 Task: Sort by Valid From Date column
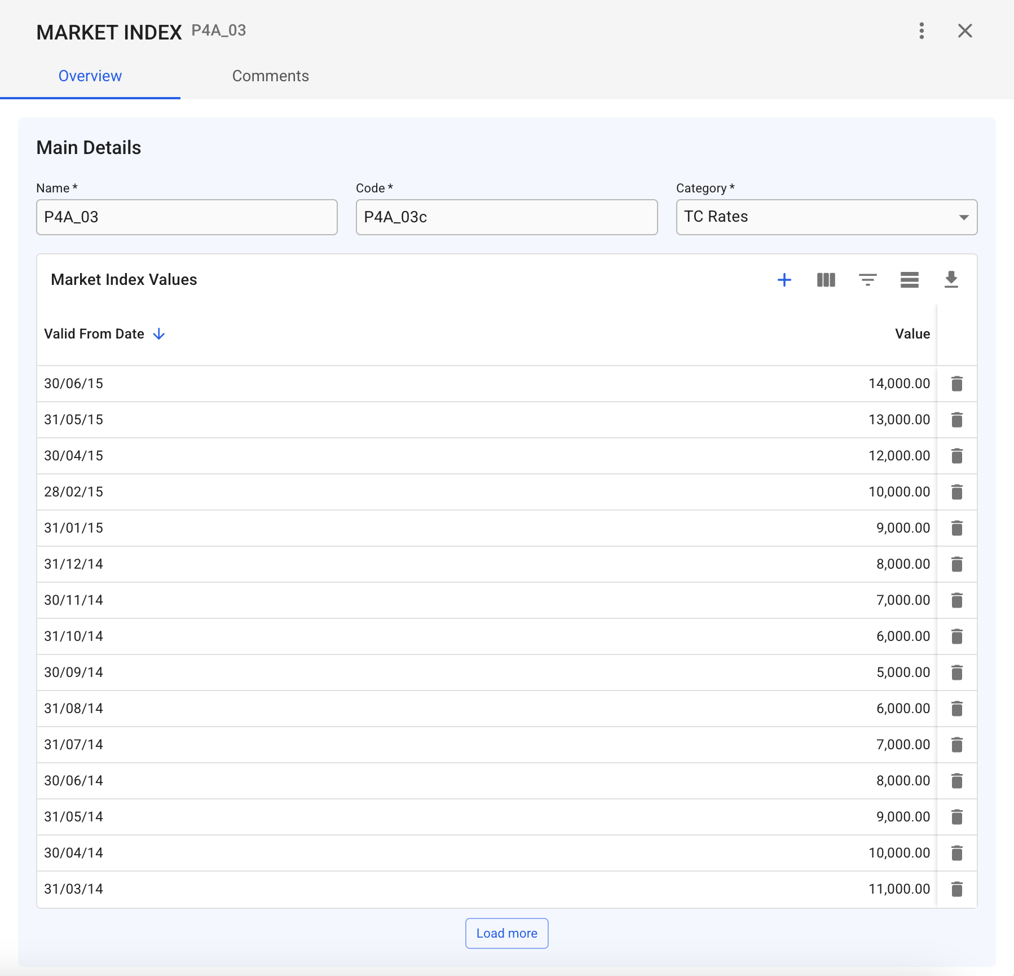[95, 334]
